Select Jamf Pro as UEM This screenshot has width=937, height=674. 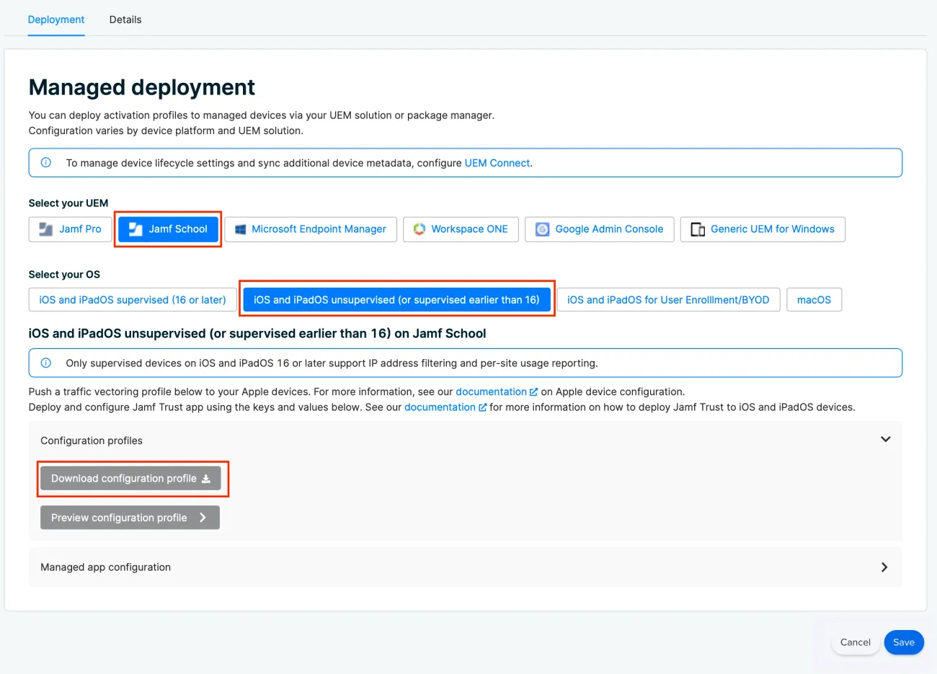(71, 229)
